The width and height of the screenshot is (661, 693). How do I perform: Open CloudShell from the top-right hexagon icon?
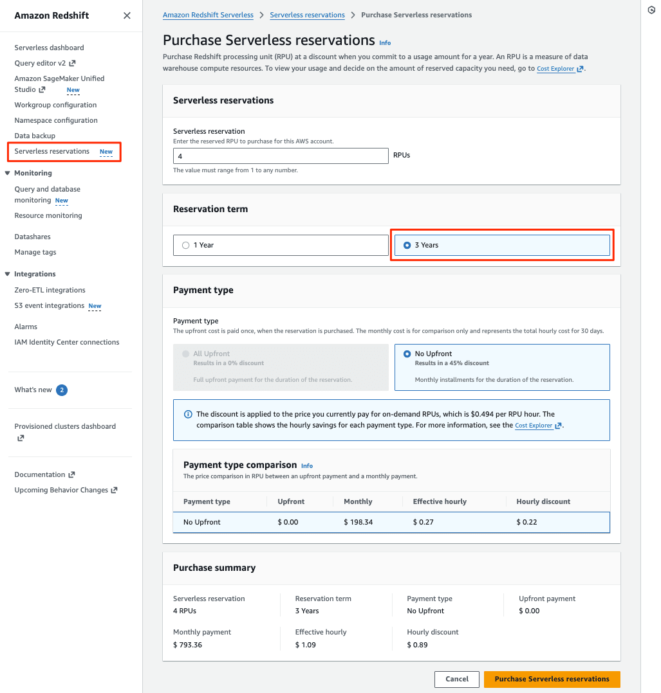(x=651, y=10)
